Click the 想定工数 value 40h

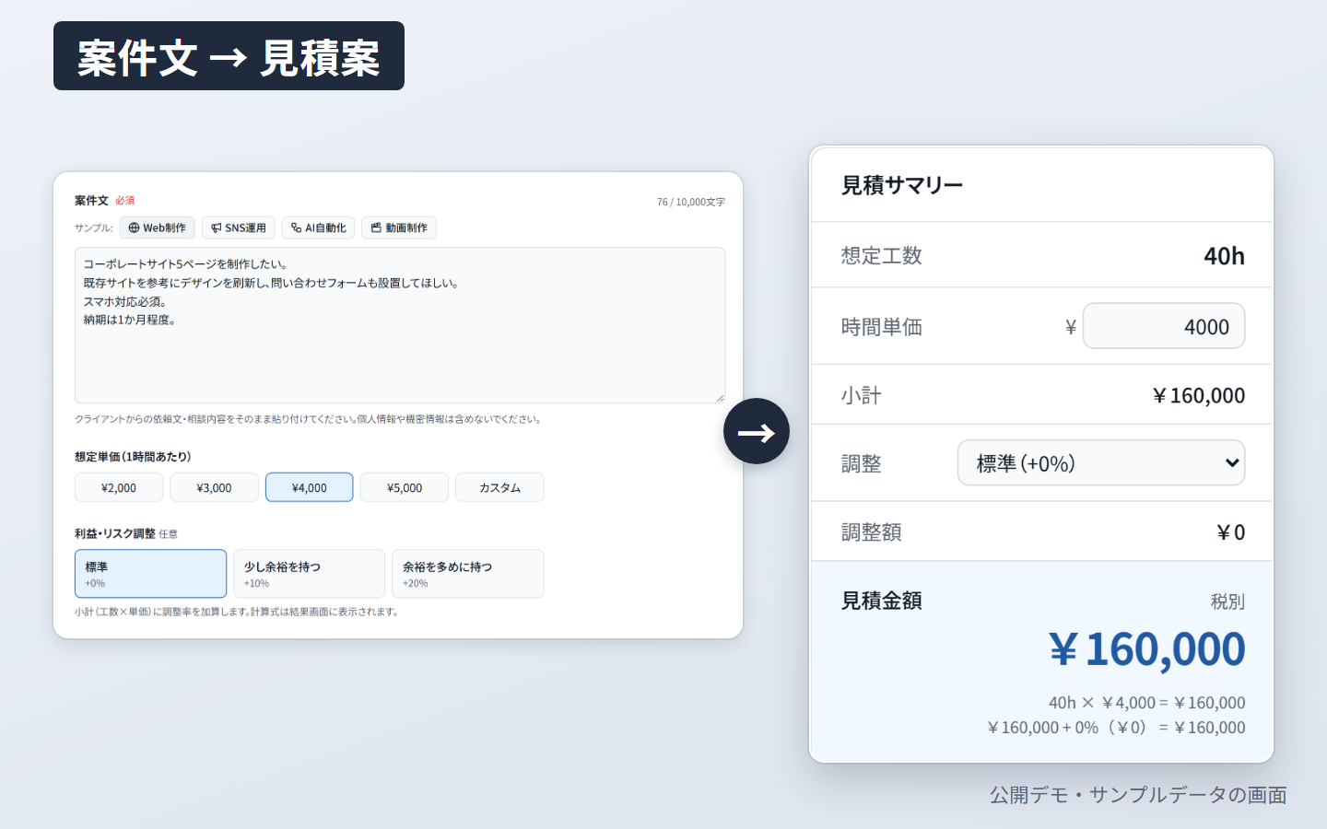point(1224,256)
